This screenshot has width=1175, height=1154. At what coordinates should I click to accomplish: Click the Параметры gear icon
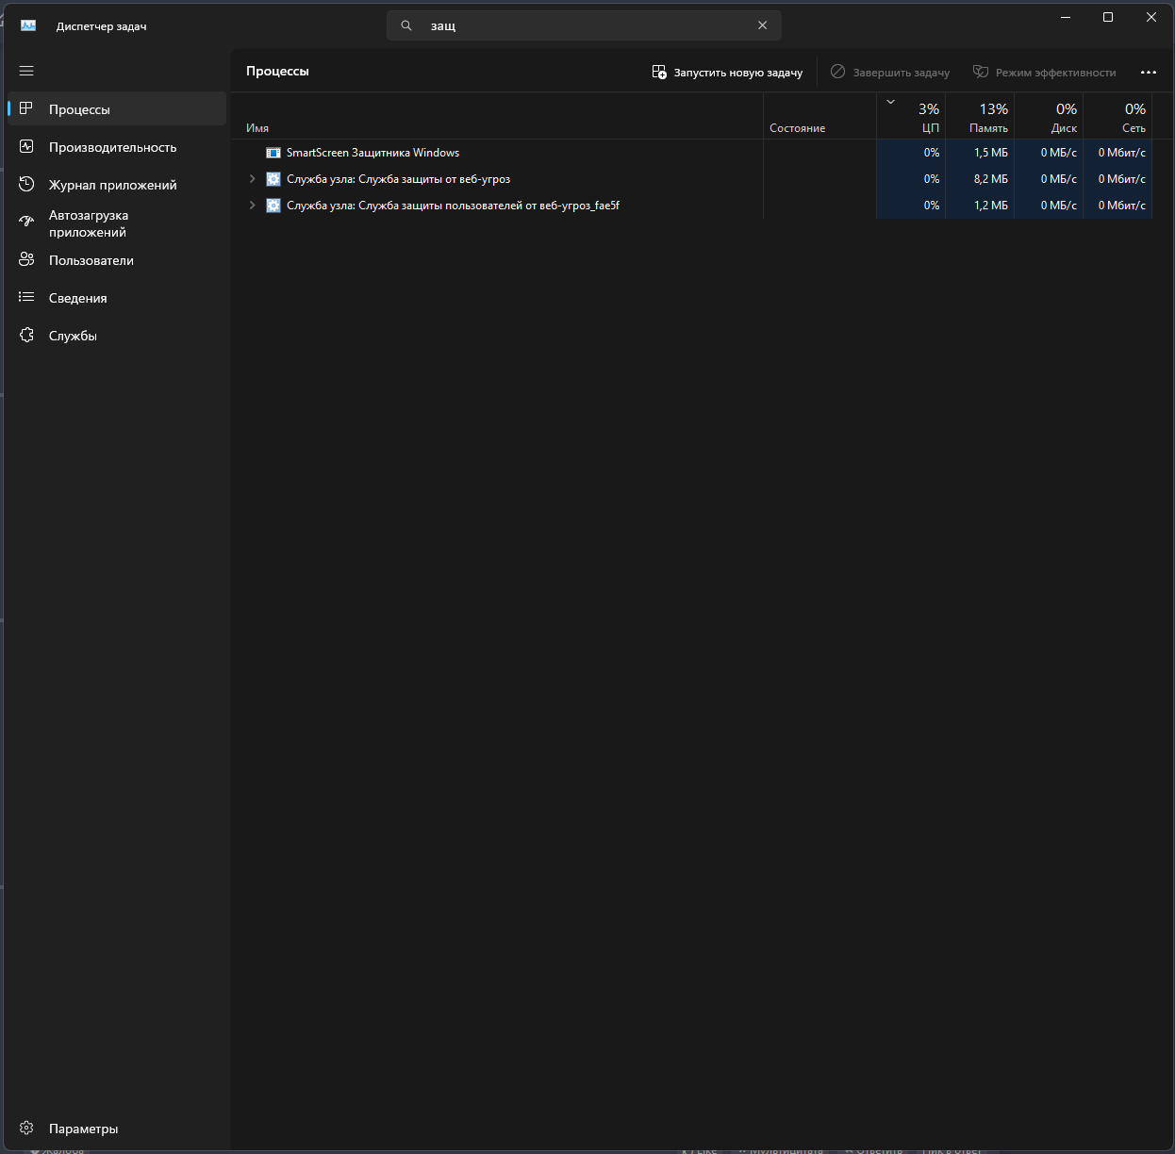coord(26,1128)
